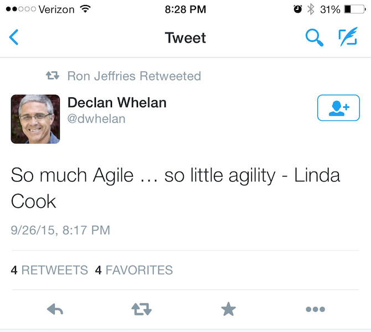This screenshot has width=371, height=332.
Task: Tap the Ron Jeffries Retweeted label
Action: pos(134,76)
